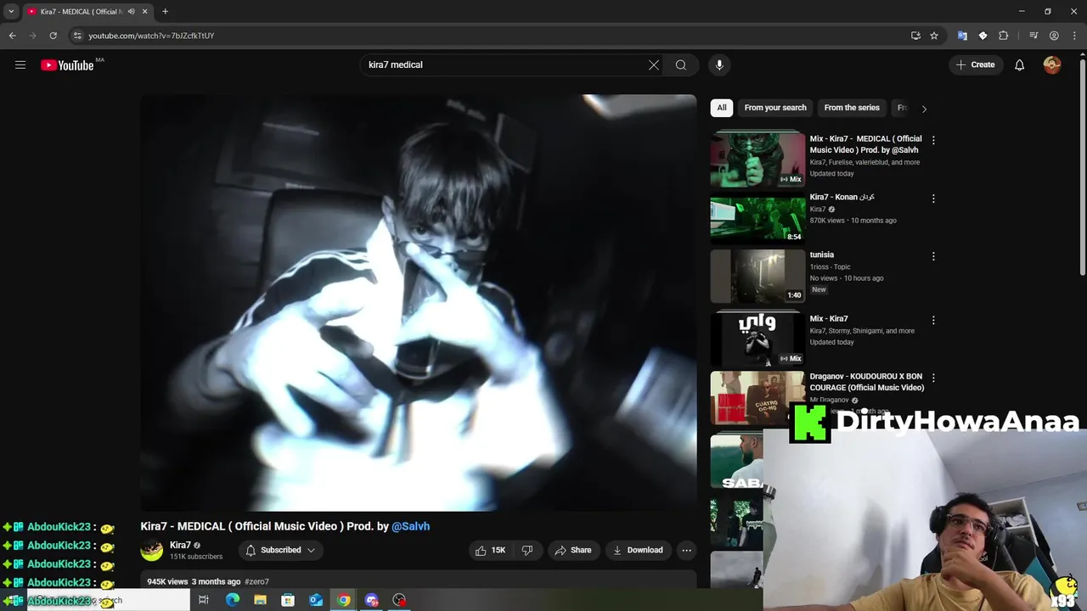The height and width of the screenshot is (611, 1087).
Task: Click the video player to pause
Action: click(419, 303)
